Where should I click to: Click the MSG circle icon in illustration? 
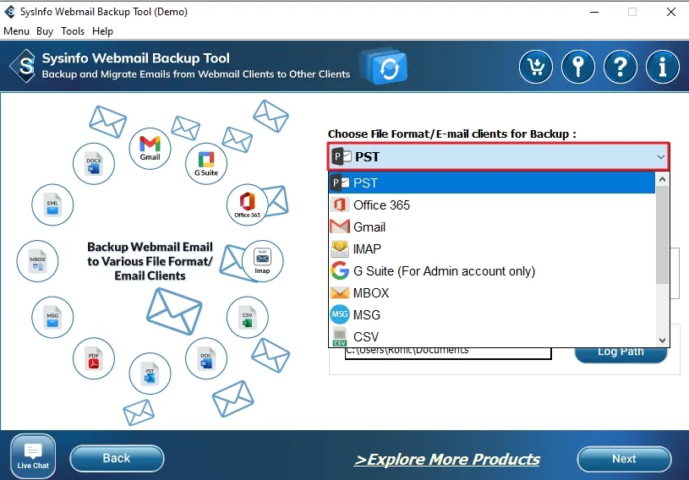click(x=52, y=317)
